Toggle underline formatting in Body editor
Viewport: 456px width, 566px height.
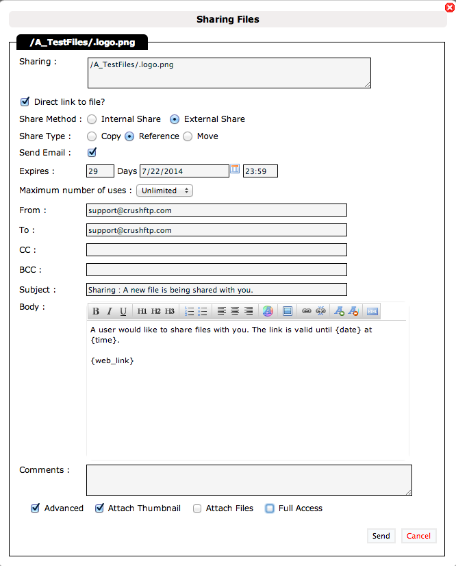click(x=123, y=311)
